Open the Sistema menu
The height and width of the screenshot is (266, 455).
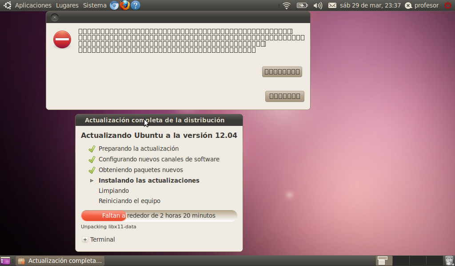pyautogui.click(x=95, y=5)
